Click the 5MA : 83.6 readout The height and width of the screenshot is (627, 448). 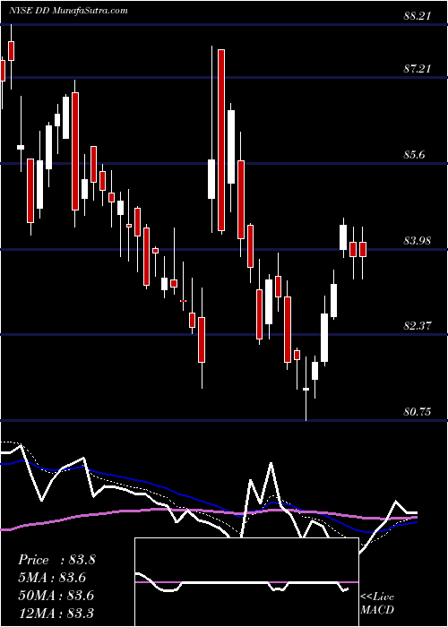point(52,578)
